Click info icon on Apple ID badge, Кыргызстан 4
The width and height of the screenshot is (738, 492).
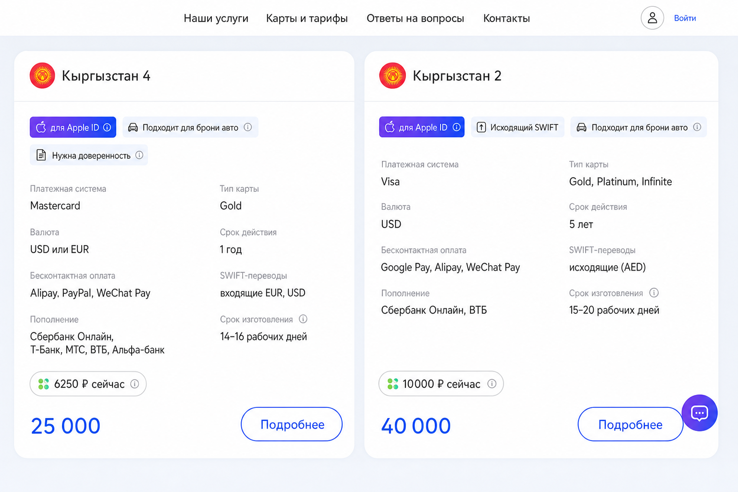107,127
